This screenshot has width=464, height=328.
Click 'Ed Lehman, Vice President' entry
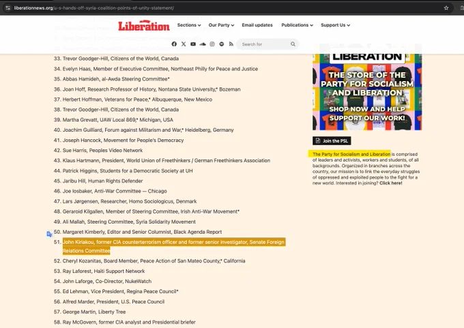coord(121,291)
